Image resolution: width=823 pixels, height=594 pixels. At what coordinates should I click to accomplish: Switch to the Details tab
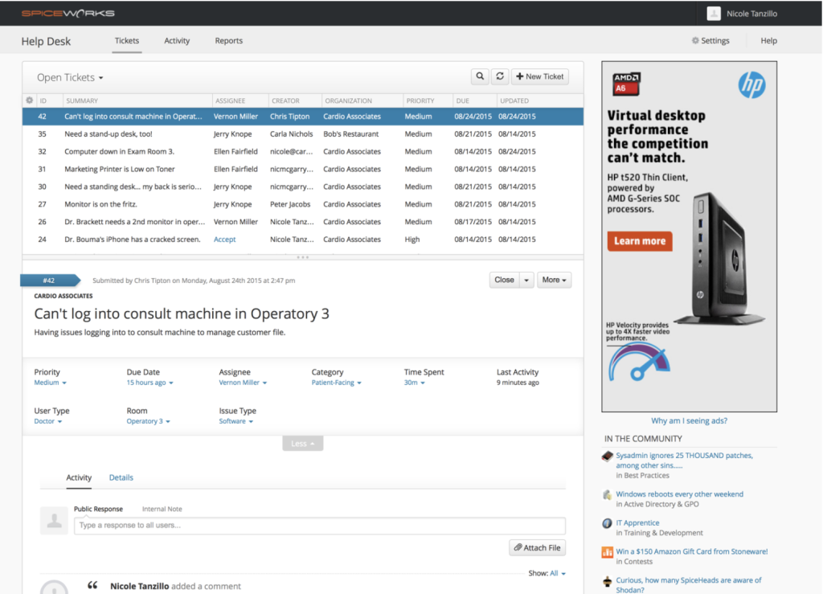coord(121,477)
